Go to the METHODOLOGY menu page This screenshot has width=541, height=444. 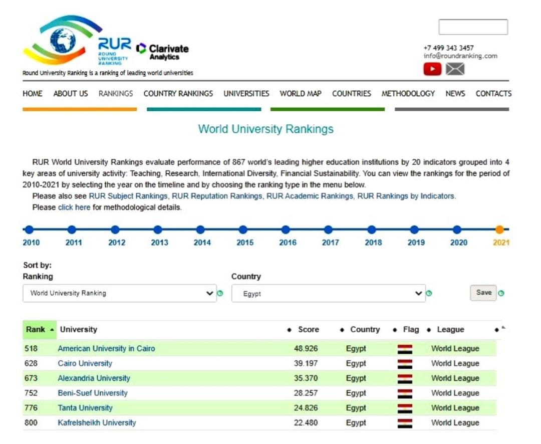coord(408,94)
